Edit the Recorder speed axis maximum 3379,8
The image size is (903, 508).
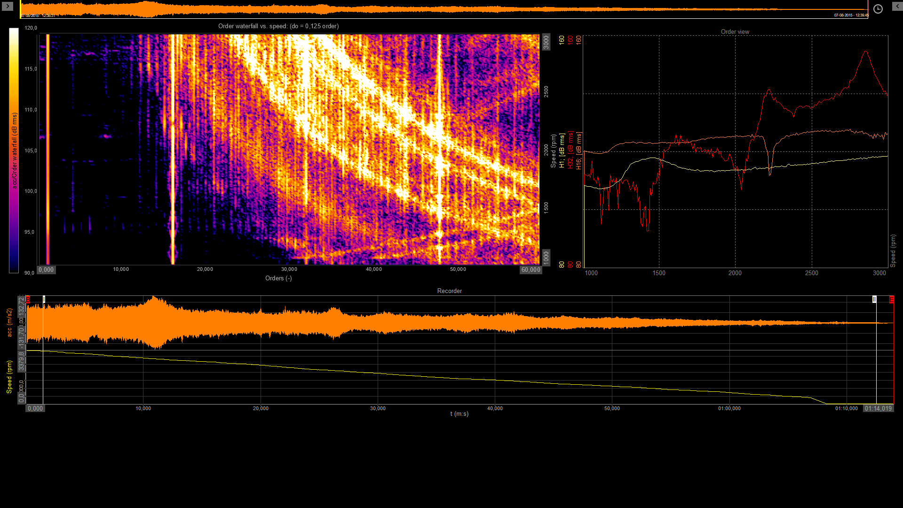21,361
